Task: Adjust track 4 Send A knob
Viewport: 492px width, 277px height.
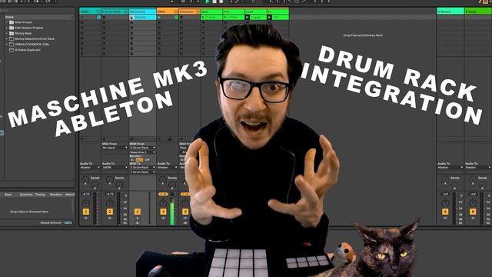Action: (x=162, y=180)
